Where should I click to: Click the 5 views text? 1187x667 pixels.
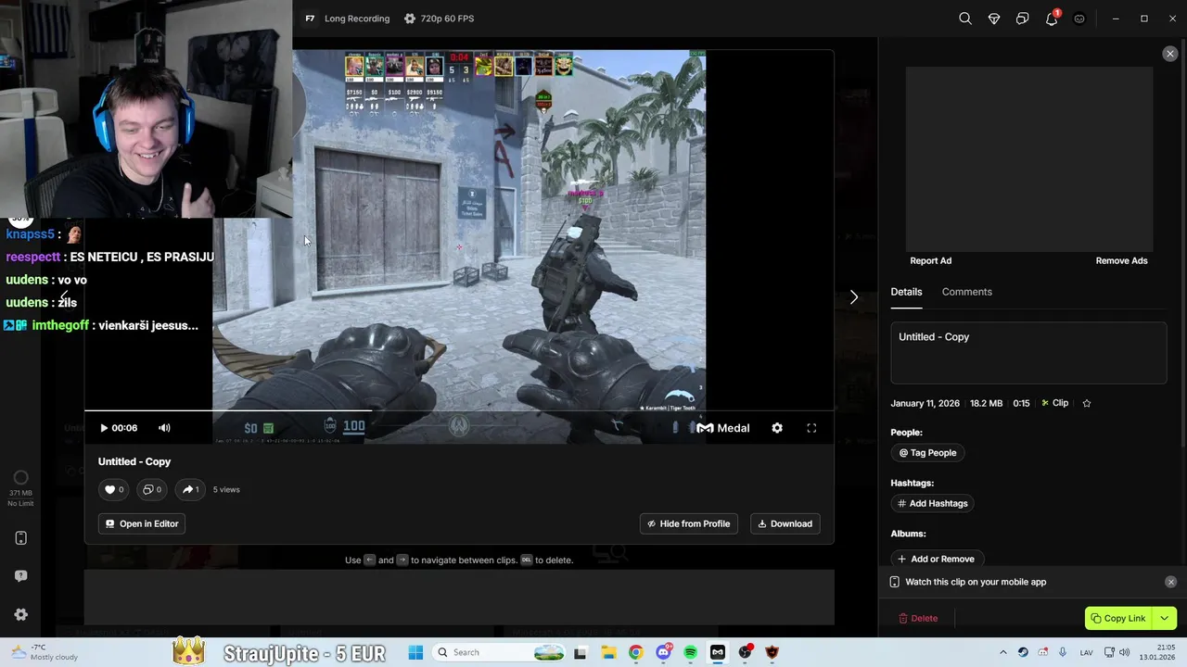[226, 489]
